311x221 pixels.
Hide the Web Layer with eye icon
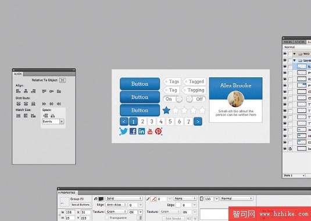click(x=285, y=54)
